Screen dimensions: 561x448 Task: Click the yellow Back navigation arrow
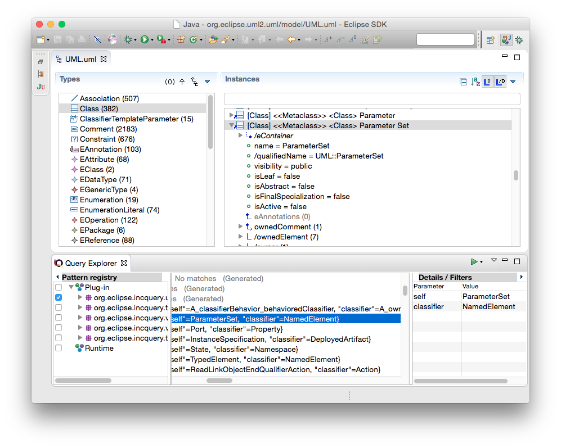291,39
